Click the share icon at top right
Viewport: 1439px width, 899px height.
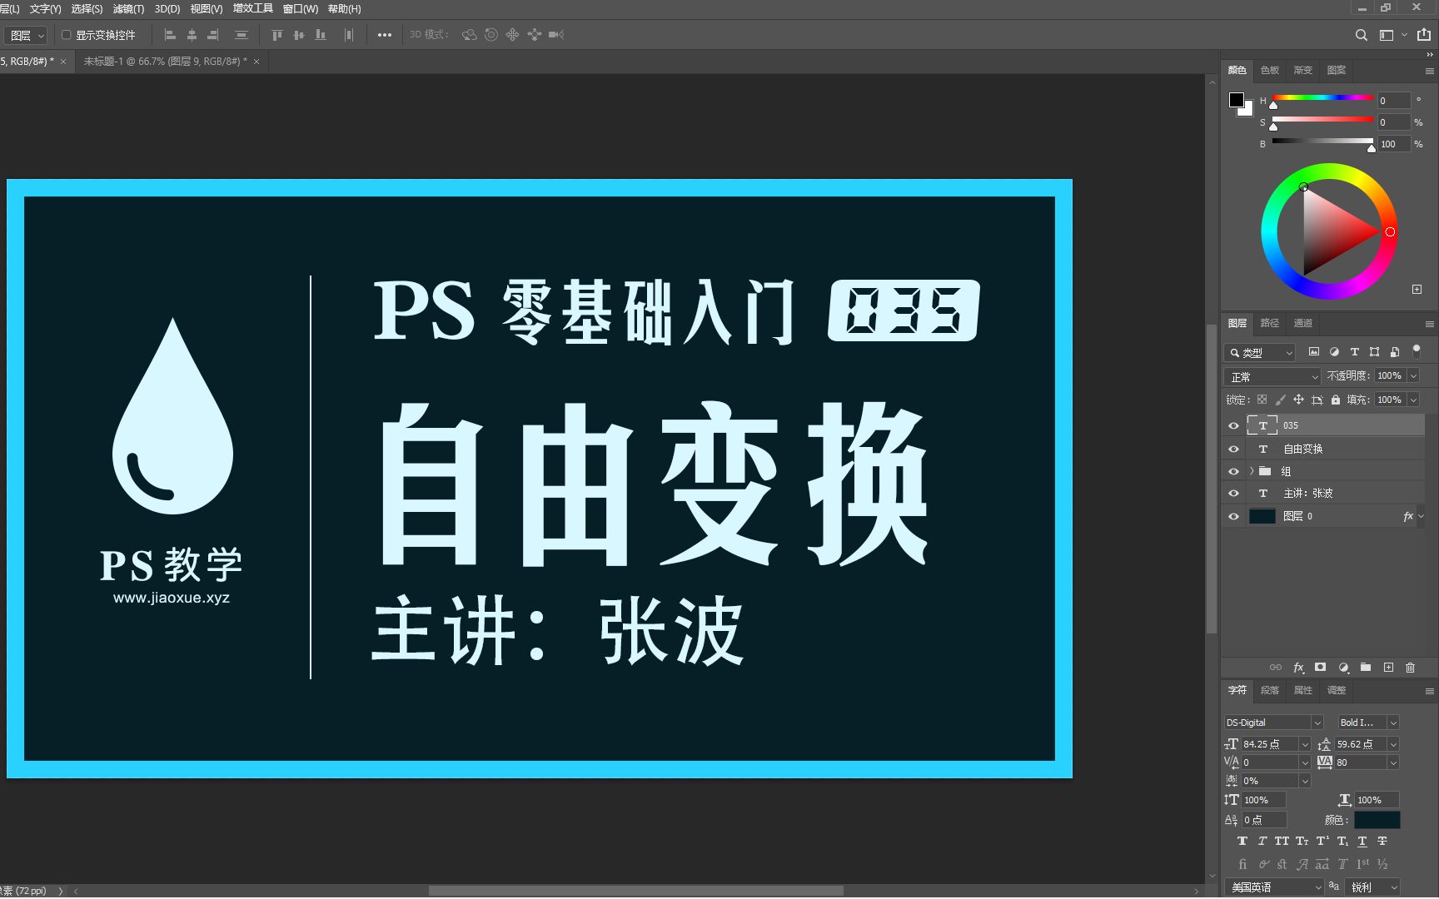(x=1424, y=35)
